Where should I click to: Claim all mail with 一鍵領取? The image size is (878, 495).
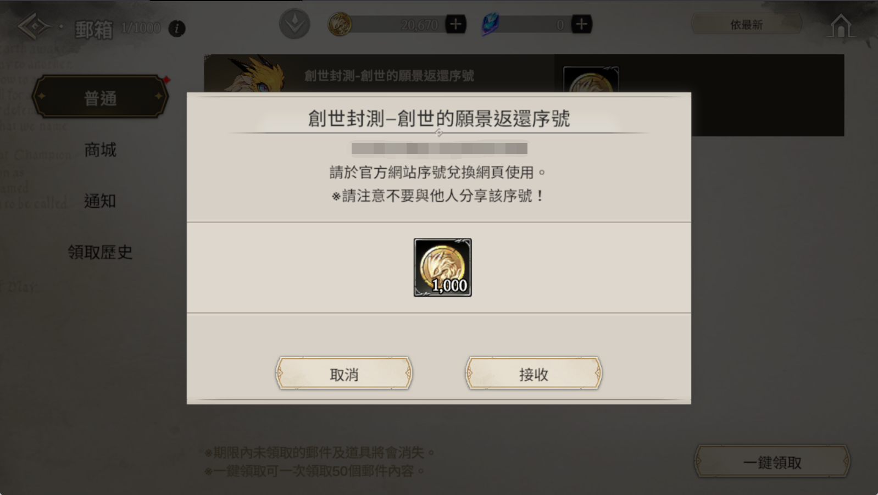[772, 462]
